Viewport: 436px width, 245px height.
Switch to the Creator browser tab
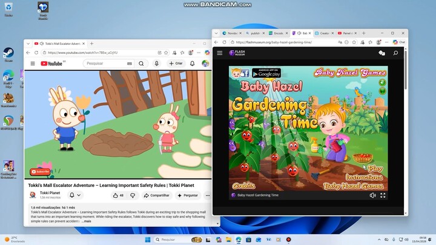(x=324, y=33)
